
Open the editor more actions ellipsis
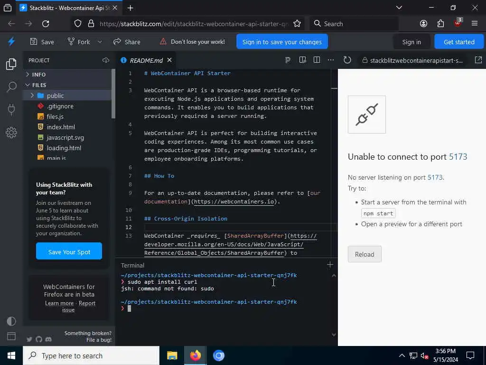tap(331, 60)
